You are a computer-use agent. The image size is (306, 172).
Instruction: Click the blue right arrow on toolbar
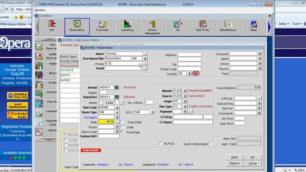click(269, 27)
